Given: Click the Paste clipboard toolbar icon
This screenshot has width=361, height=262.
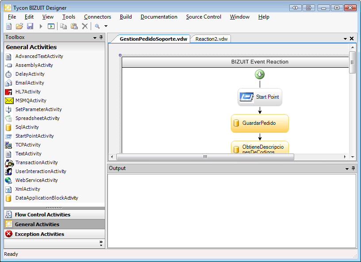Looking at the screenshot, I should coord(74,26).
